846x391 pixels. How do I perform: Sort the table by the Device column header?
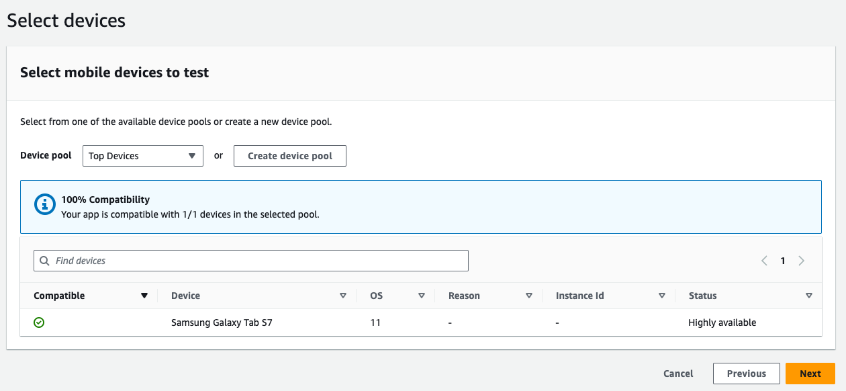pyautogui.click(x=185, y=296)
